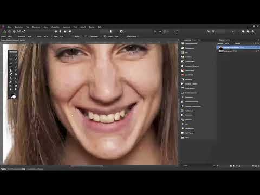Switch to the Ebenen panel tab
260x195 pixels.
[222, 40]
